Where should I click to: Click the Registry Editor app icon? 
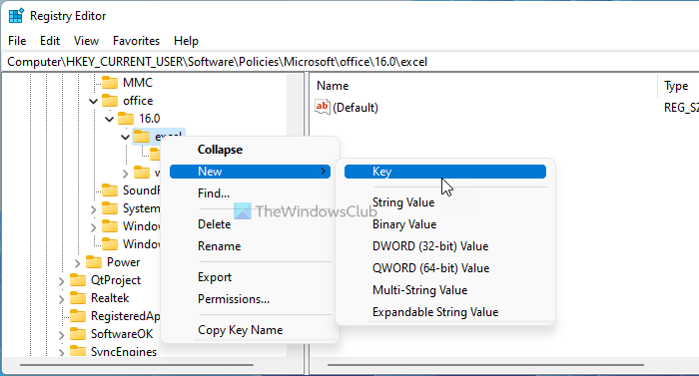[x=16, y=16]
